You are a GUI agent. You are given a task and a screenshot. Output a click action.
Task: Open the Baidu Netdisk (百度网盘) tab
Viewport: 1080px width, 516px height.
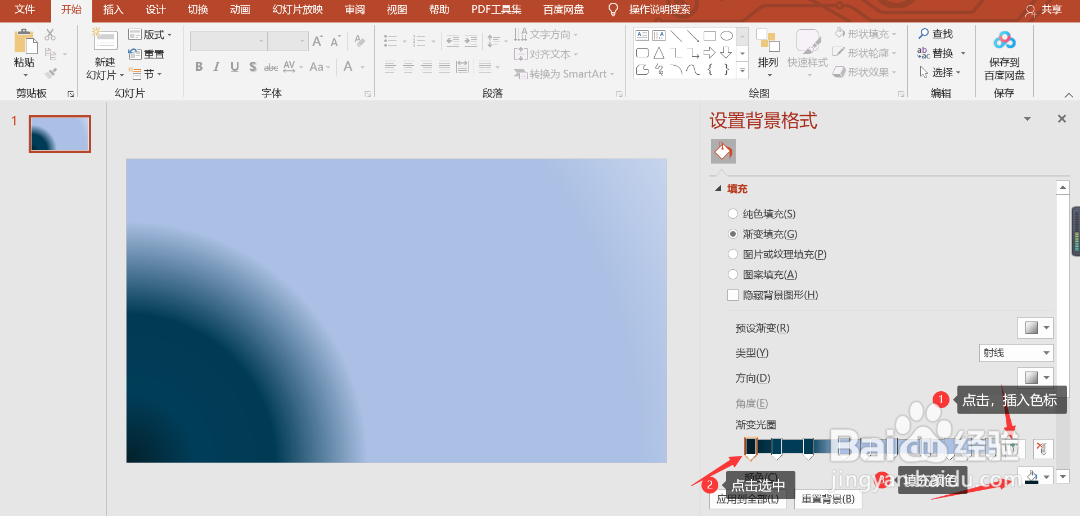563,10
